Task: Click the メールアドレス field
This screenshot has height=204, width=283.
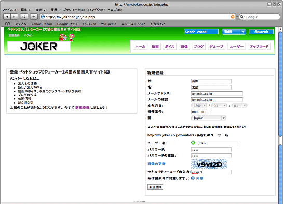Action: coord(217,94)
